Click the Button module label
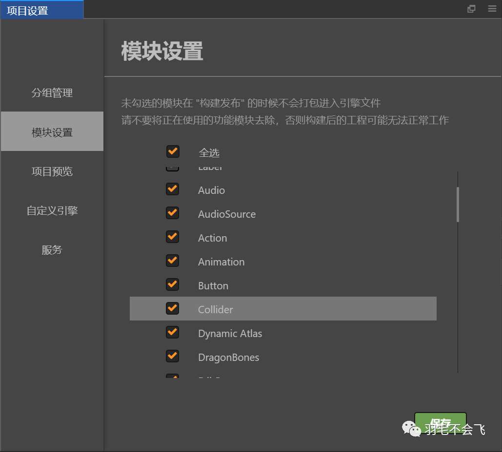 213,286
